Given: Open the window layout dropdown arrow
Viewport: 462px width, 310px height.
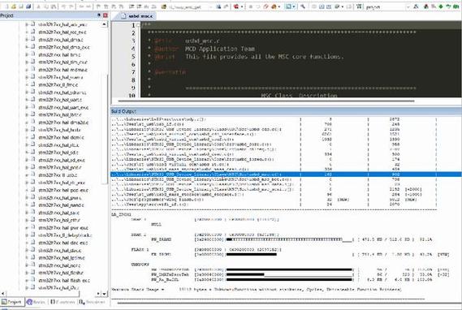Looking at the screenshot, I should (294, 6).
